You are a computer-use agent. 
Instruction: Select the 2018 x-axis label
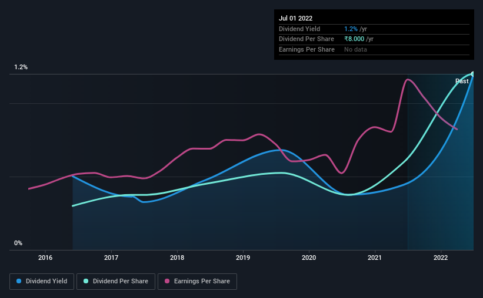pos(177,258)
